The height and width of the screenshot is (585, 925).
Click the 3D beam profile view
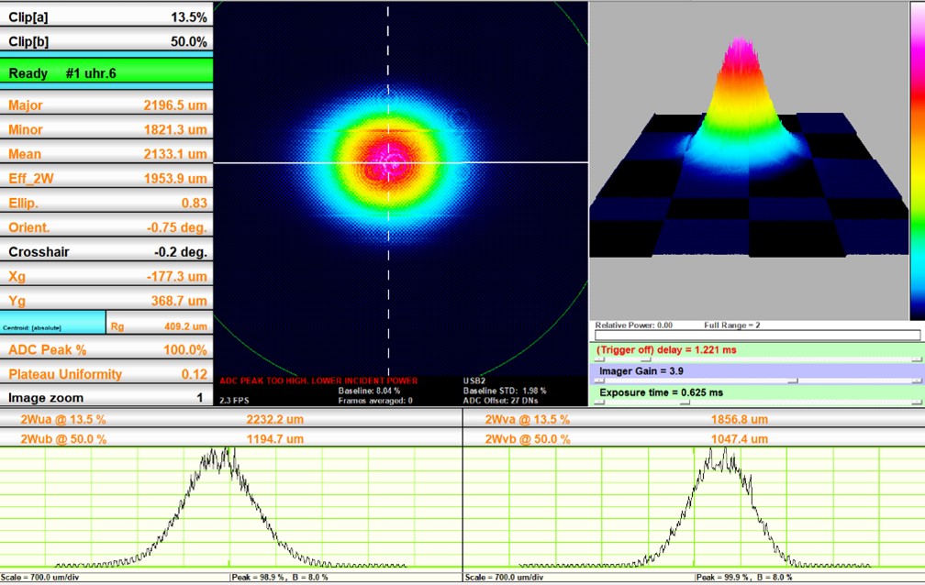click(x=748, y=156)
